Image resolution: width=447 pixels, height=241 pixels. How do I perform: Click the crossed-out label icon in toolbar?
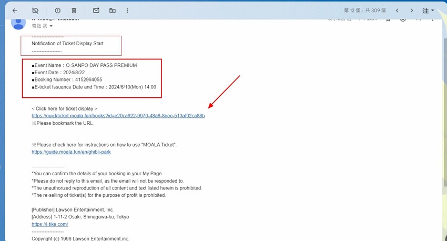click(35, 11)
